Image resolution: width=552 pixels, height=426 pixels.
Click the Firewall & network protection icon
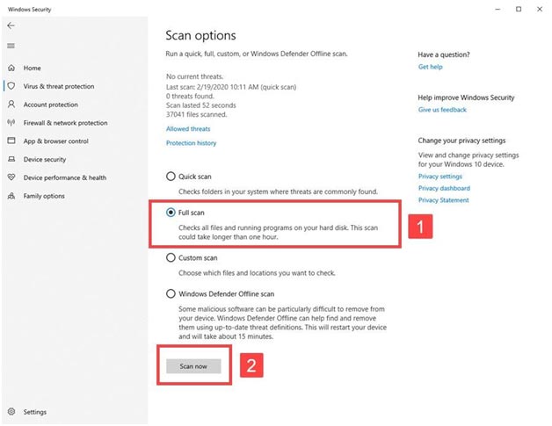point(11,123)
